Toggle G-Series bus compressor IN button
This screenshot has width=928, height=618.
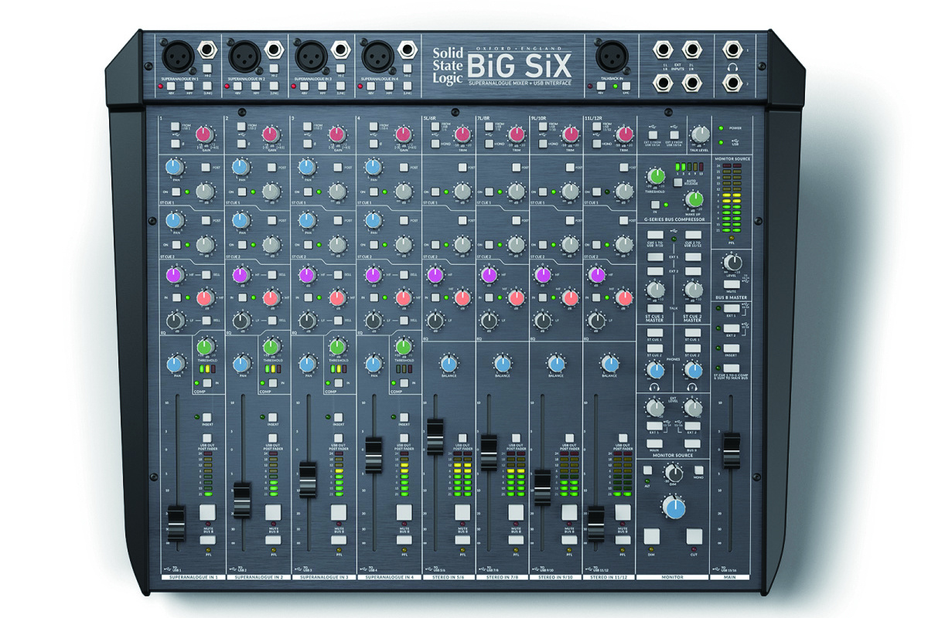(654, 205)
